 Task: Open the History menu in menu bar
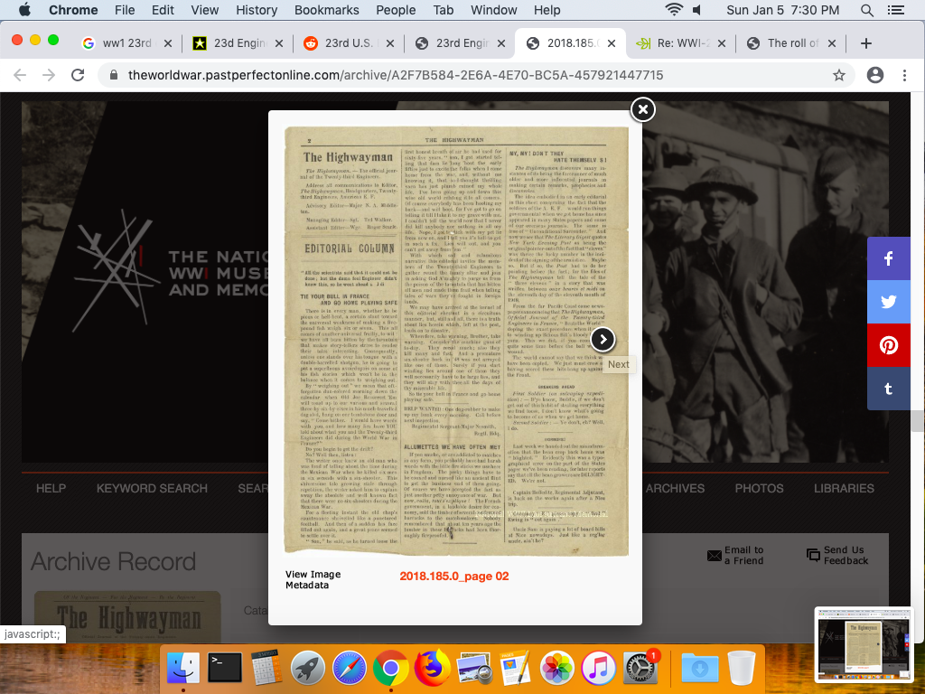click(257, 10)
